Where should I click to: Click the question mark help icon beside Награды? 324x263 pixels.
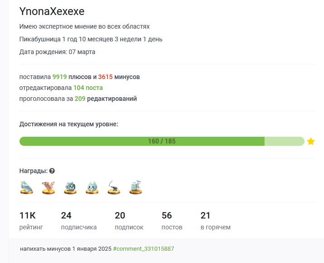(52, 171)
